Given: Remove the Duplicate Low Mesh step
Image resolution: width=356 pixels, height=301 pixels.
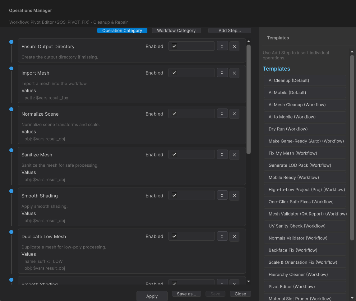Looking at the screenshot, I should pos(234,237).
